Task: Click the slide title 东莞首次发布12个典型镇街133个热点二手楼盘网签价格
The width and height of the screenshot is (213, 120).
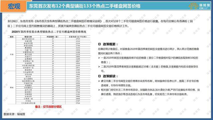Action: pos(85,6)
